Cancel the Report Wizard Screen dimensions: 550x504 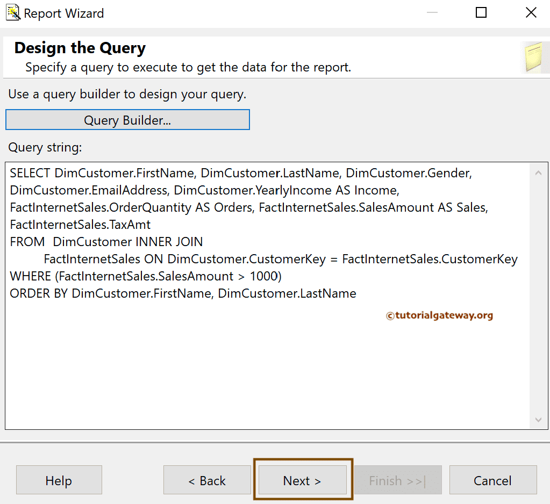pyautogui.click(x=492, y=480)
